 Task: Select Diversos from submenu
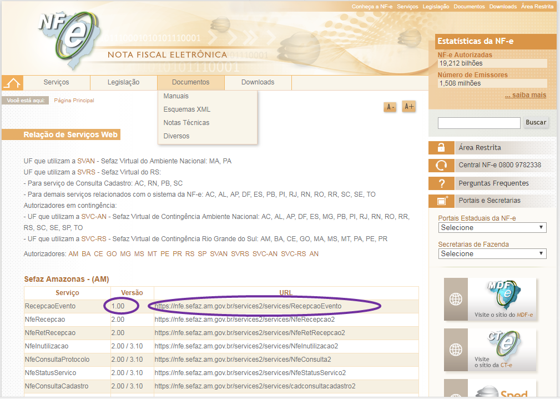click(x=176, y=136)
